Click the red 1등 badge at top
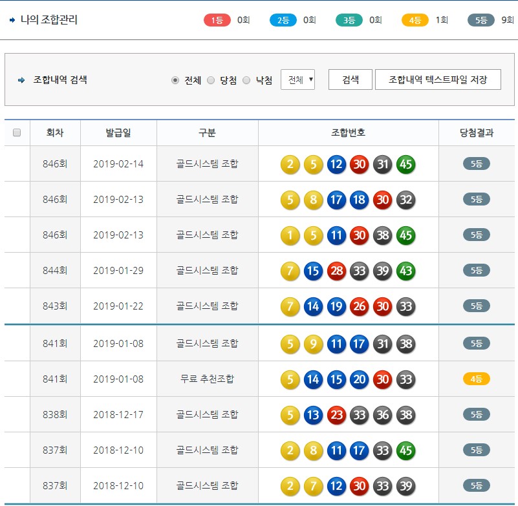 (x=217, y=20)
